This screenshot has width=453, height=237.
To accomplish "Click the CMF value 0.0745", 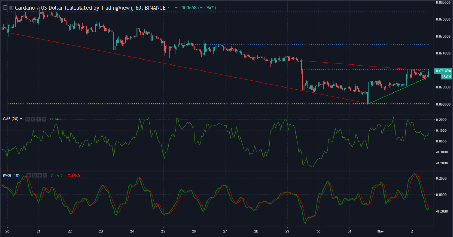I will click(x=55, y=119).
